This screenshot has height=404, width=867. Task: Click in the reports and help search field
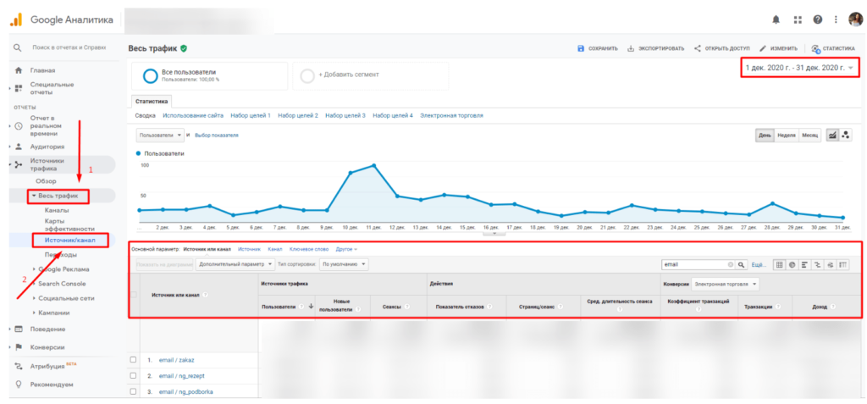coord(69,48)
